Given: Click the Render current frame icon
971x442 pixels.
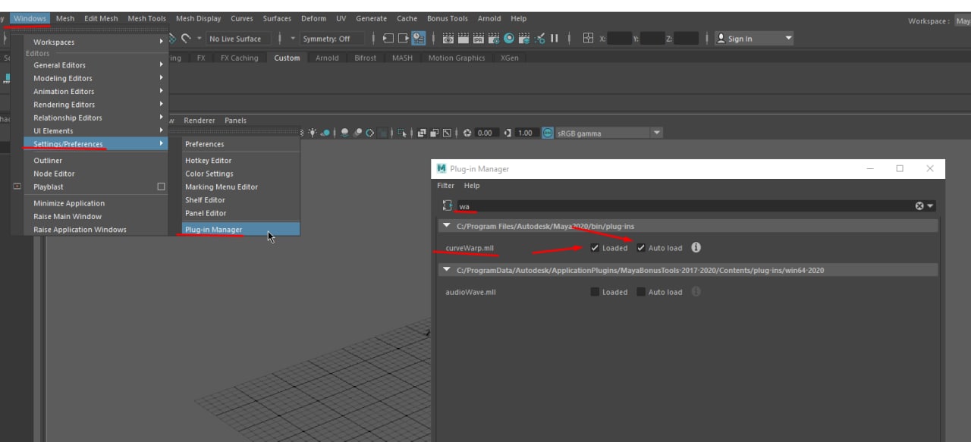Looking at the screenshot, I should pyautogui.click(x=464, y=39).
